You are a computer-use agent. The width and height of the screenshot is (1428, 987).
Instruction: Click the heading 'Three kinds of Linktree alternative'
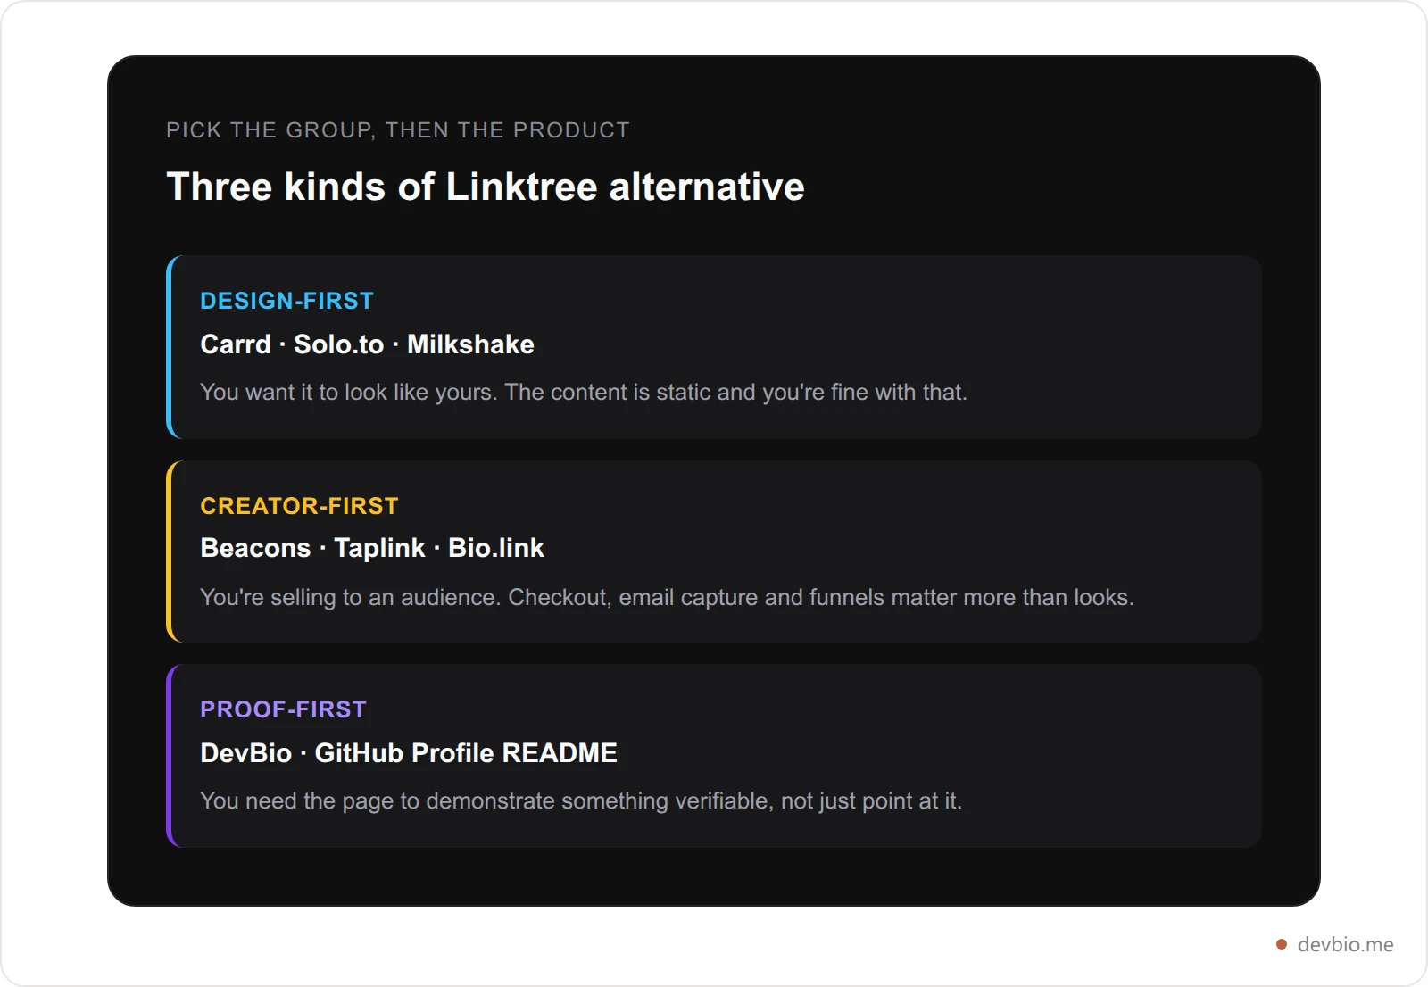pyautogui.click(x=486, y=187)
